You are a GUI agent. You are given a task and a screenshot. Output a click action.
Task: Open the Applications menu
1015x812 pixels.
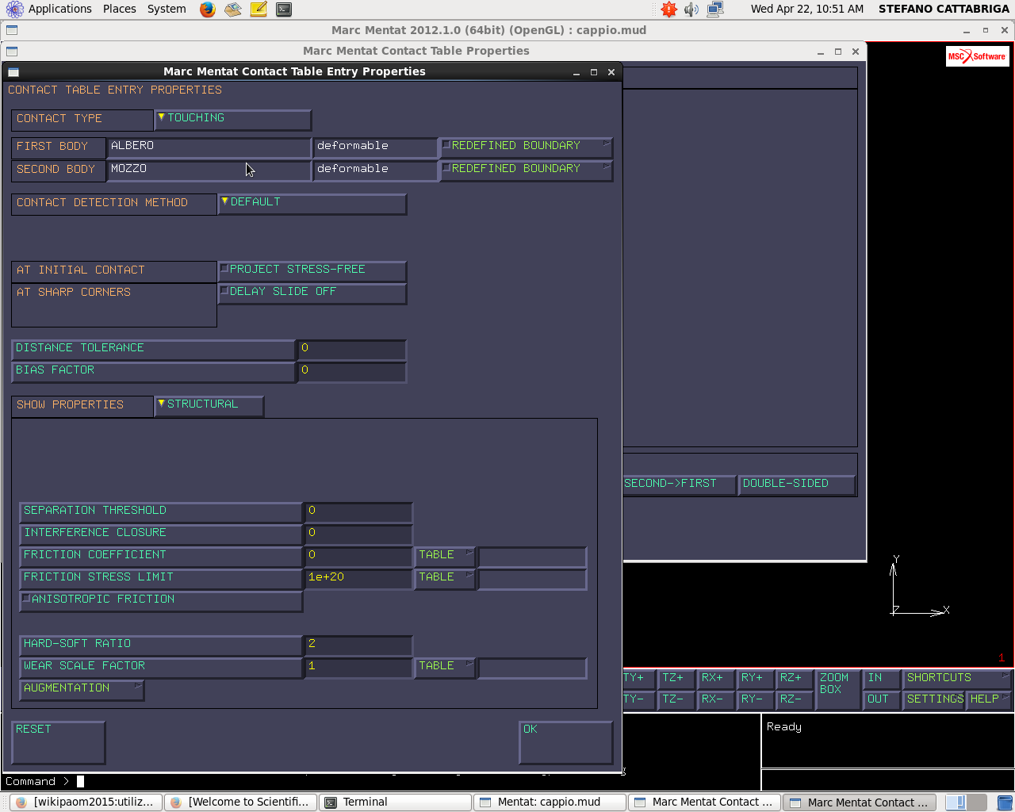click(49, 9)
